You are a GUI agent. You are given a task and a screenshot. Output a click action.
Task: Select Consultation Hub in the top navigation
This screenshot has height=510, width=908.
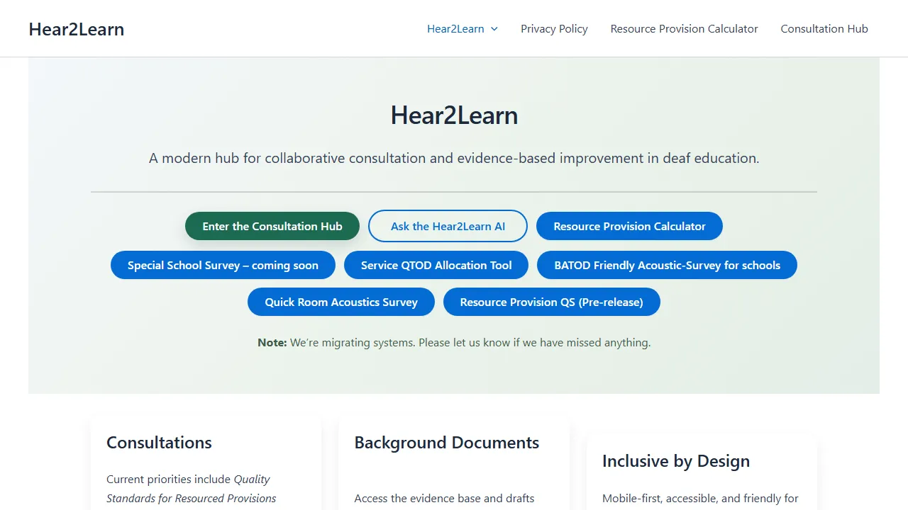tap(824, 28)
